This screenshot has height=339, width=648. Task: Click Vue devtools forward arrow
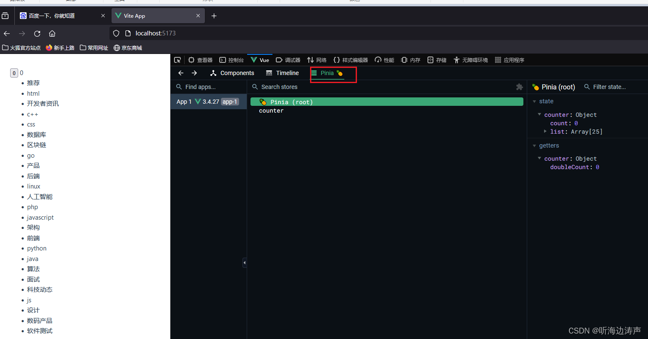194,73
